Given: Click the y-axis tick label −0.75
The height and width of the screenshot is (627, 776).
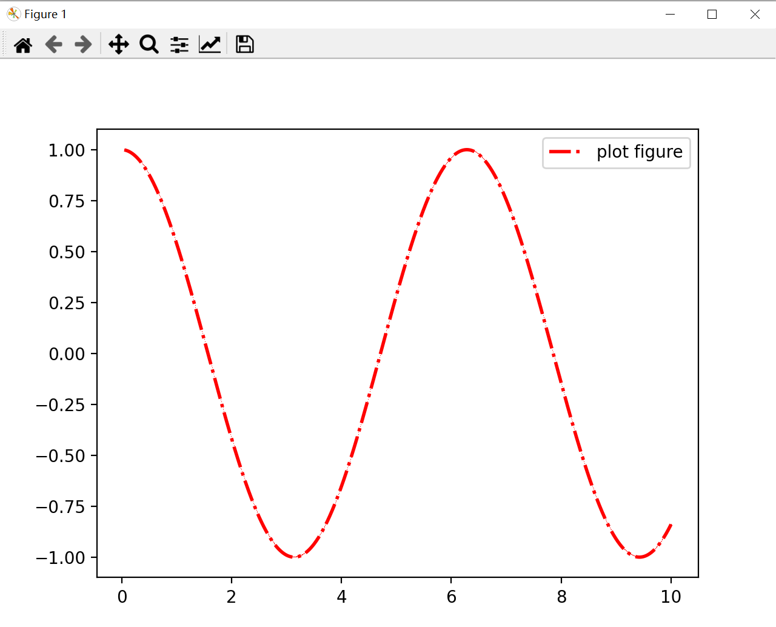Looking at the screenshot, I should 61,507.
